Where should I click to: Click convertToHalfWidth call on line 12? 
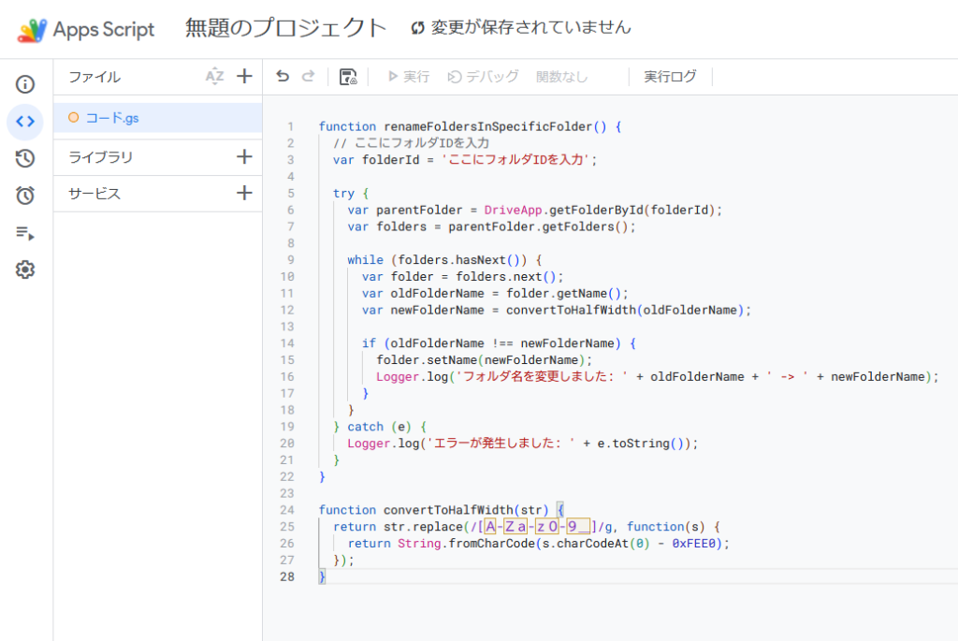tap(571, 310)
